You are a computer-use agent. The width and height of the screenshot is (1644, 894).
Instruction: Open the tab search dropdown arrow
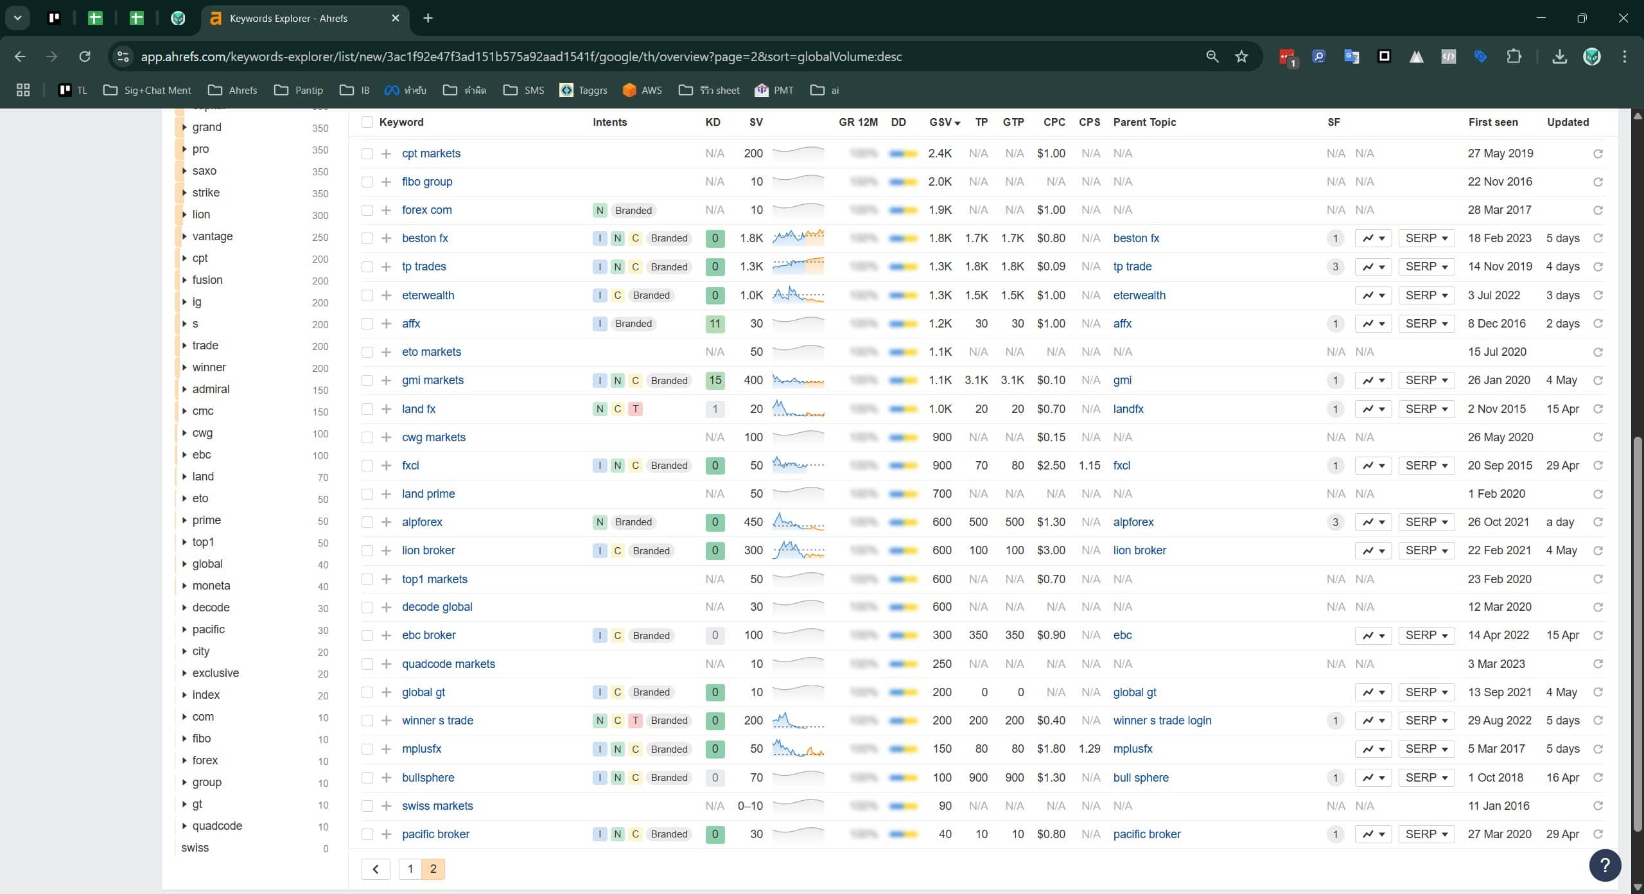tap(18, 18)
